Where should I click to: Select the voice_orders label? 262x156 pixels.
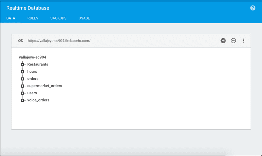(38, 100)
